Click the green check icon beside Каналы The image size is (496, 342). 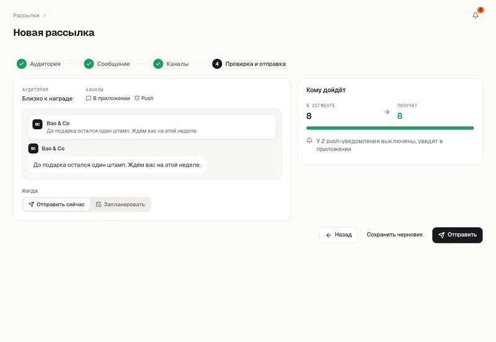[158, 64]
